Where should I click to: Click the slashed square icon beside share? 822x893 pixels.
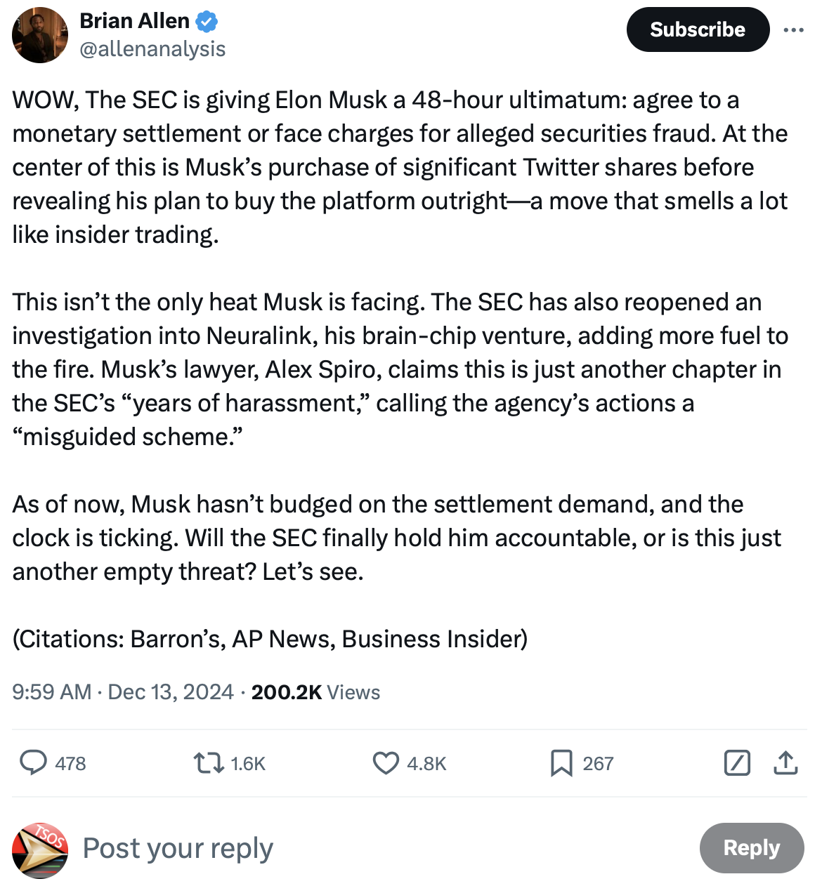pos(737,762)
